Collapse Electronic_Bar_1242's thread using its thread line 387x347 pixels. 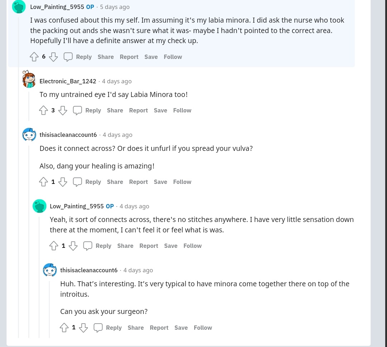pos(29,106)
